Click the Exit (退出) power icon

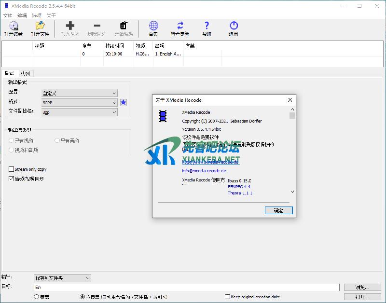coord(234,26)
